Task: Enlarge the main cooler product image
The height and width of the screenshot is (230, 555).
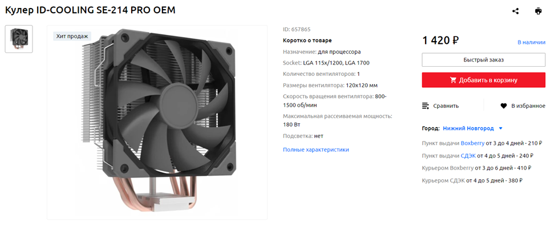Action: click(x=157, y=122)
